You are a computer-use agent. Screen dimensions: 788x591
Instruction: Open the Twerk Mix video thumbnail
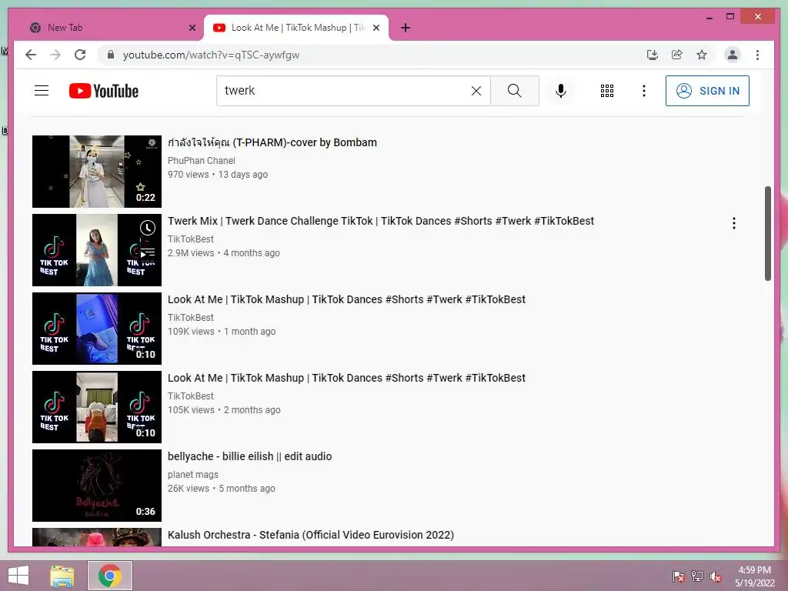[x=97, y=250]
